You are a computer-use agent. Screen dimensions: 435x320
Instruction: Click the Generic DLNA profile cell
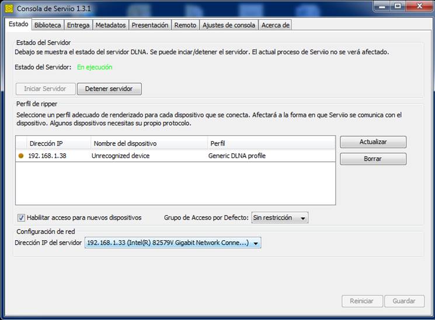pyautogui.click(x=236, y=156)
